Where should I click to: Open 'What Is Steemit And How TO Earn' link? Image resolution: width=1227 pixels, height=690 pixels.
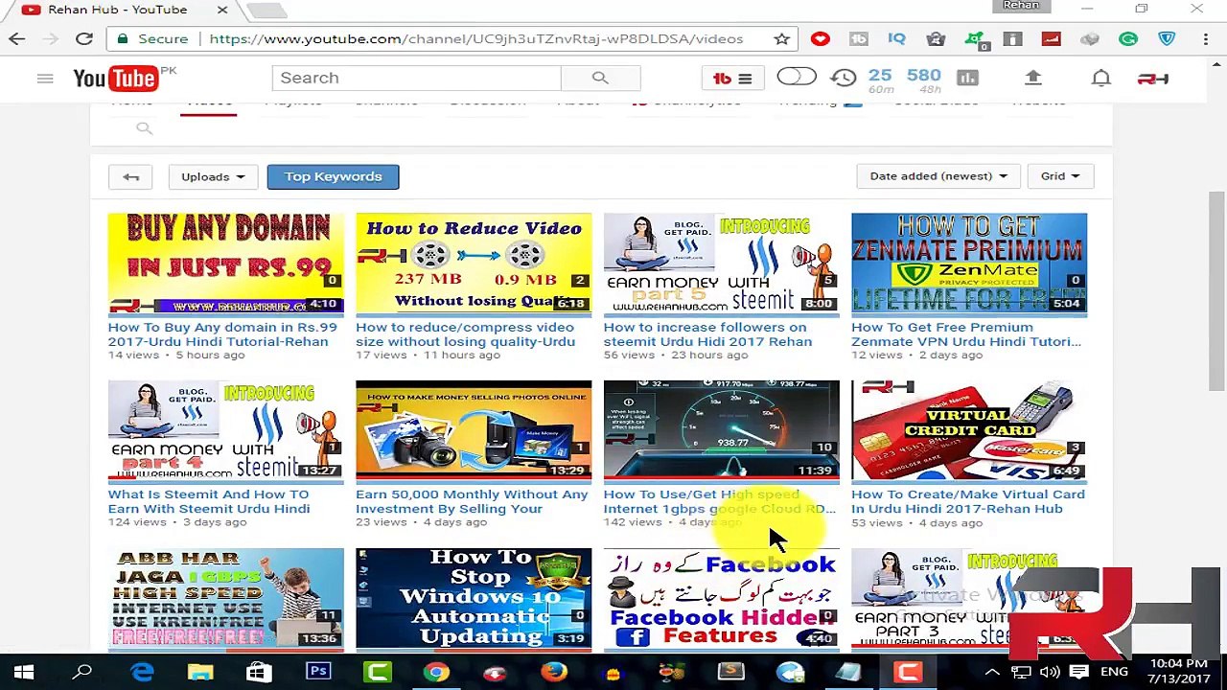pos(209,501)
